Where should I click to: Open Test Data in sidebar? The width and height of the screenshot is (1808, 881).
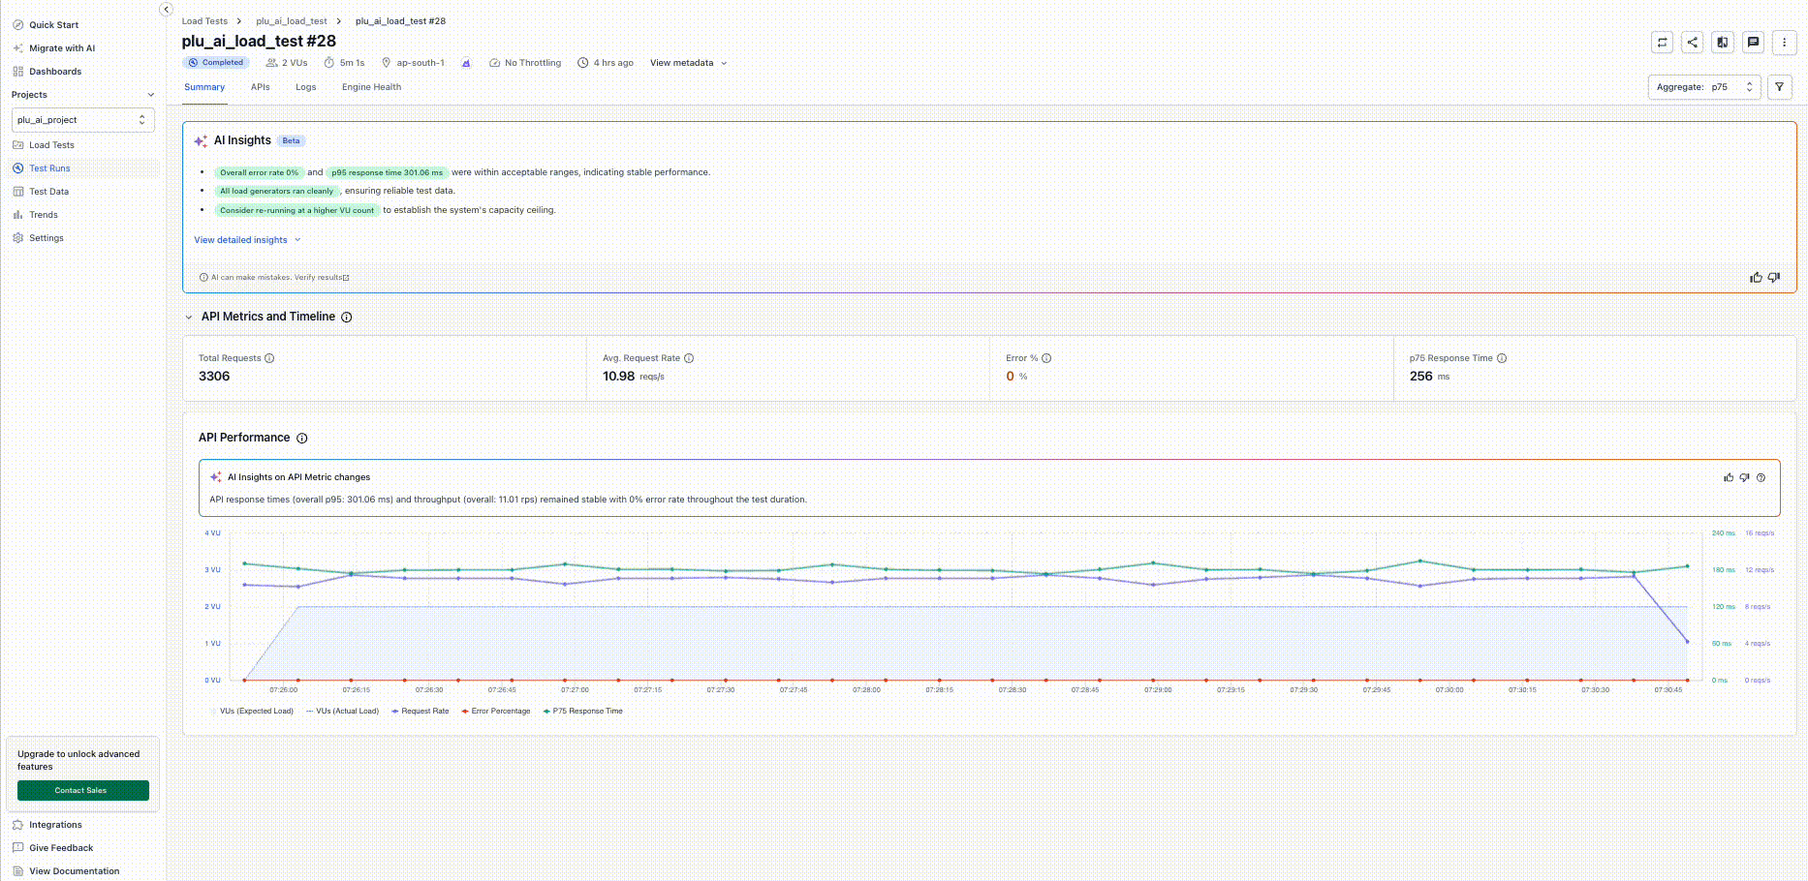48,192
